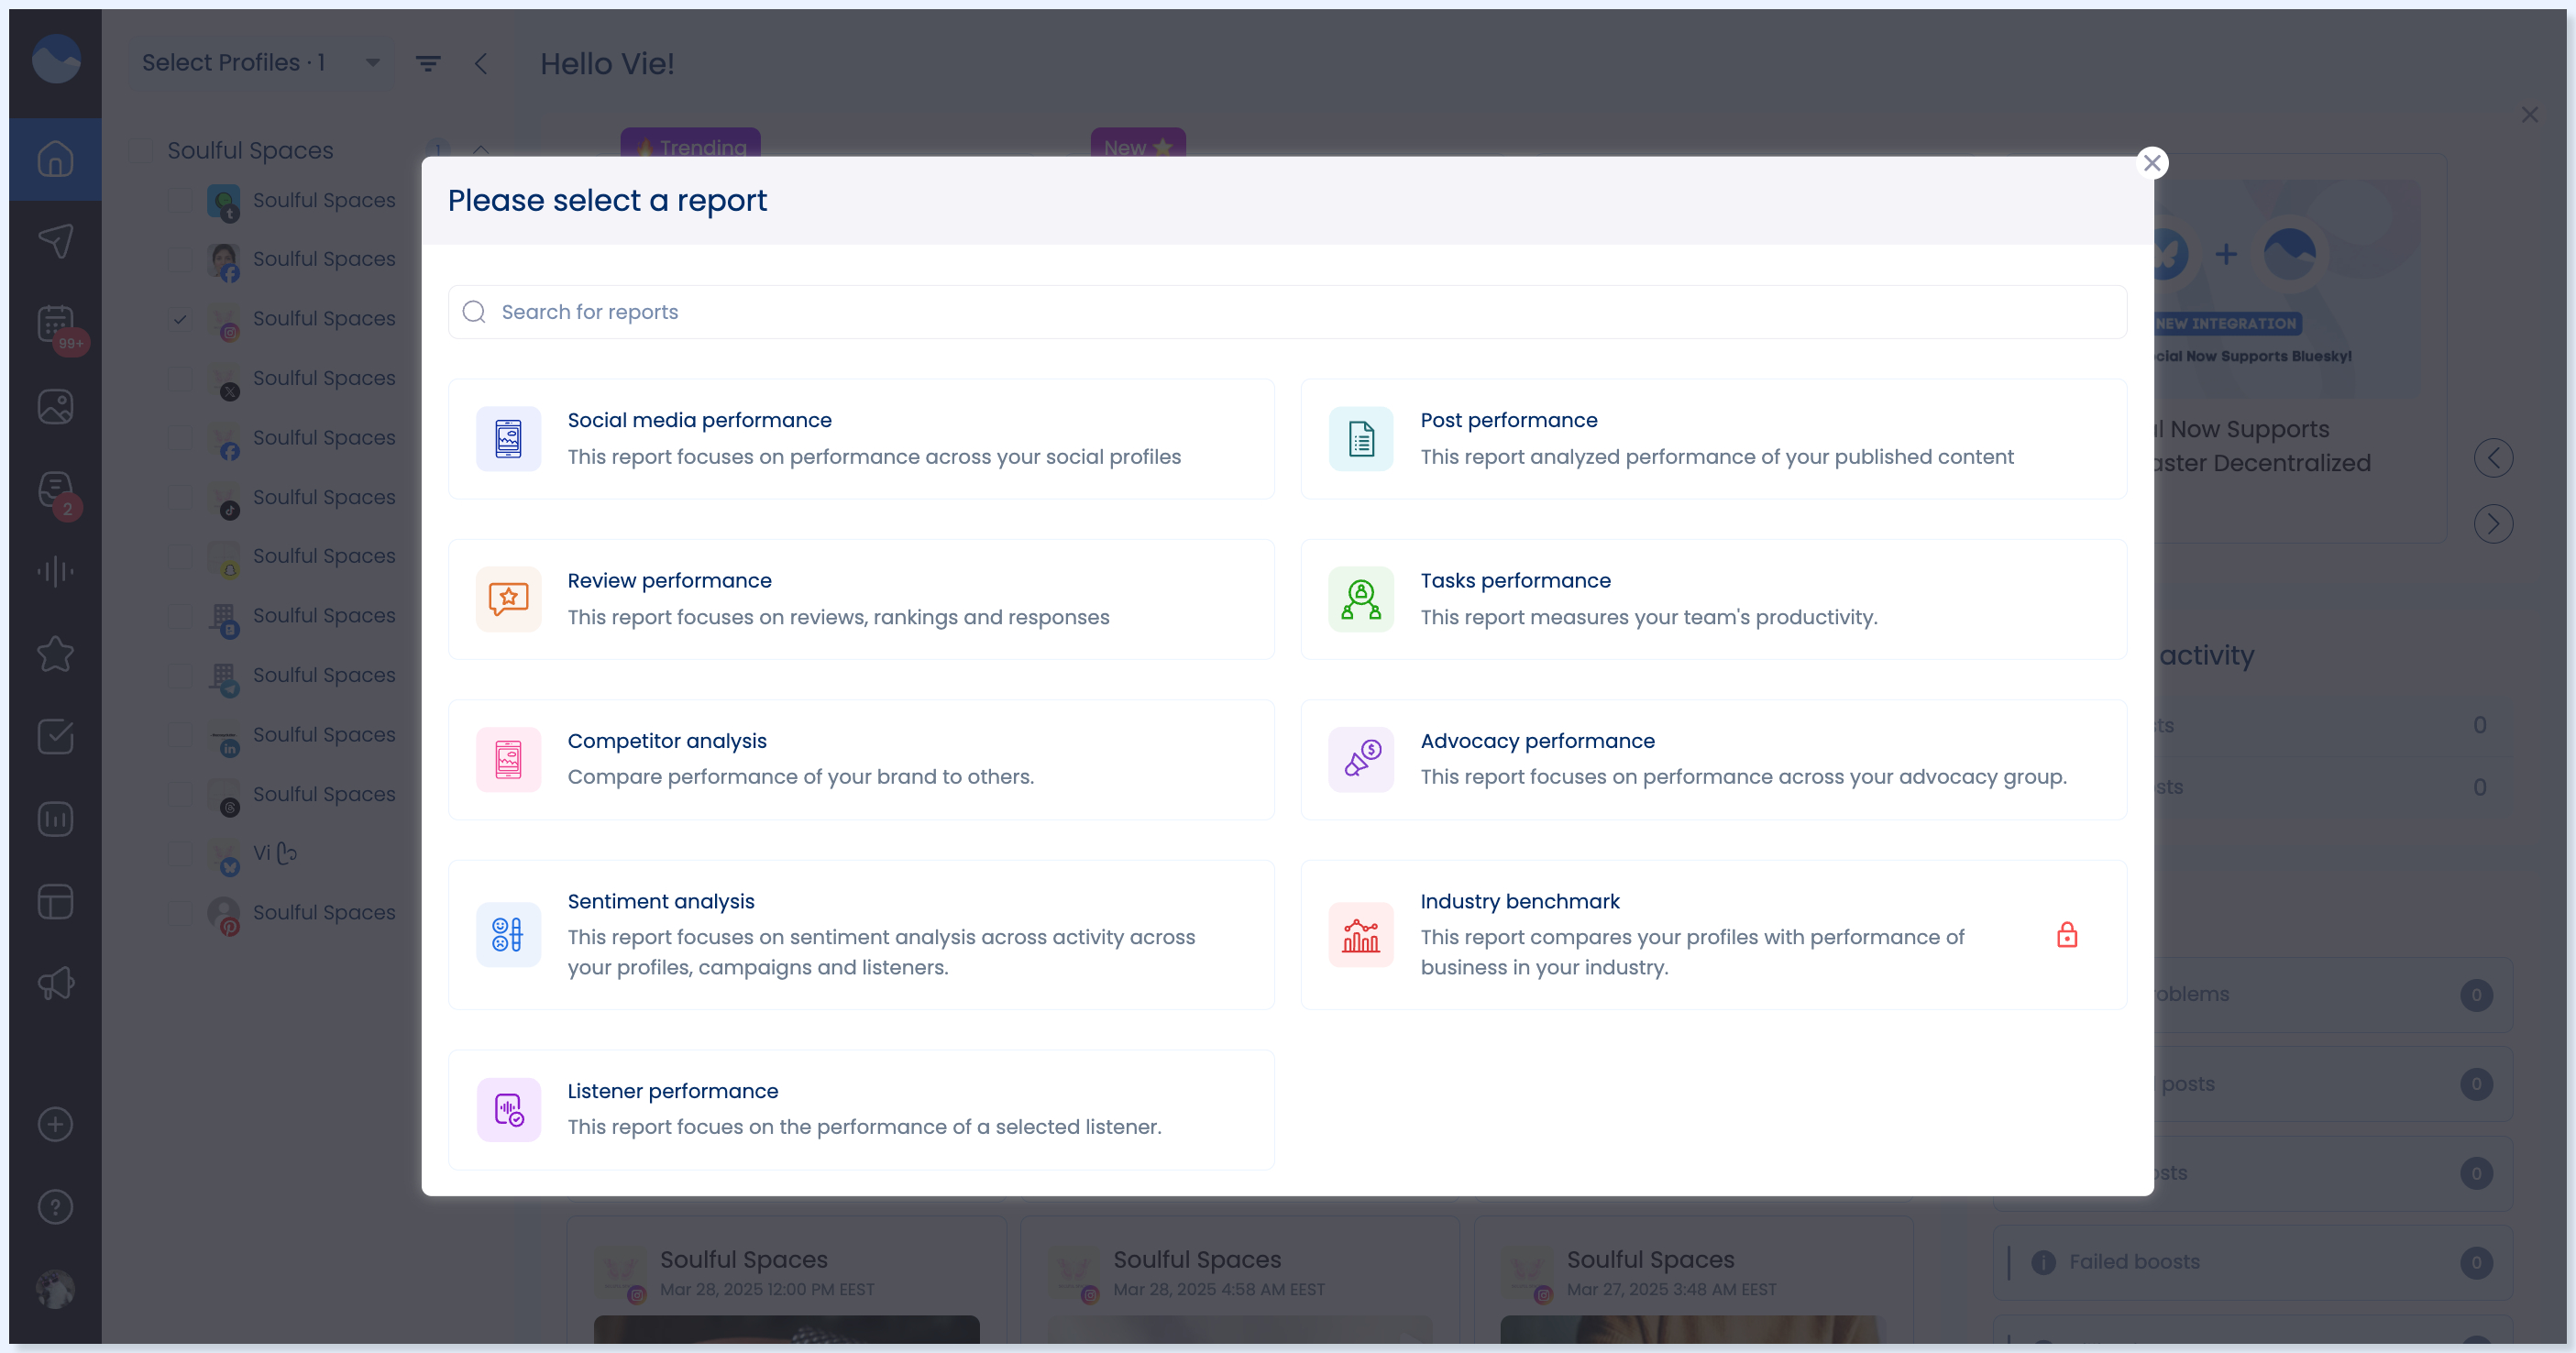This screenshot has height=1353, width=2576.
Task: Open the Publish paper plane icon
Action: click(x=55, y=241)
